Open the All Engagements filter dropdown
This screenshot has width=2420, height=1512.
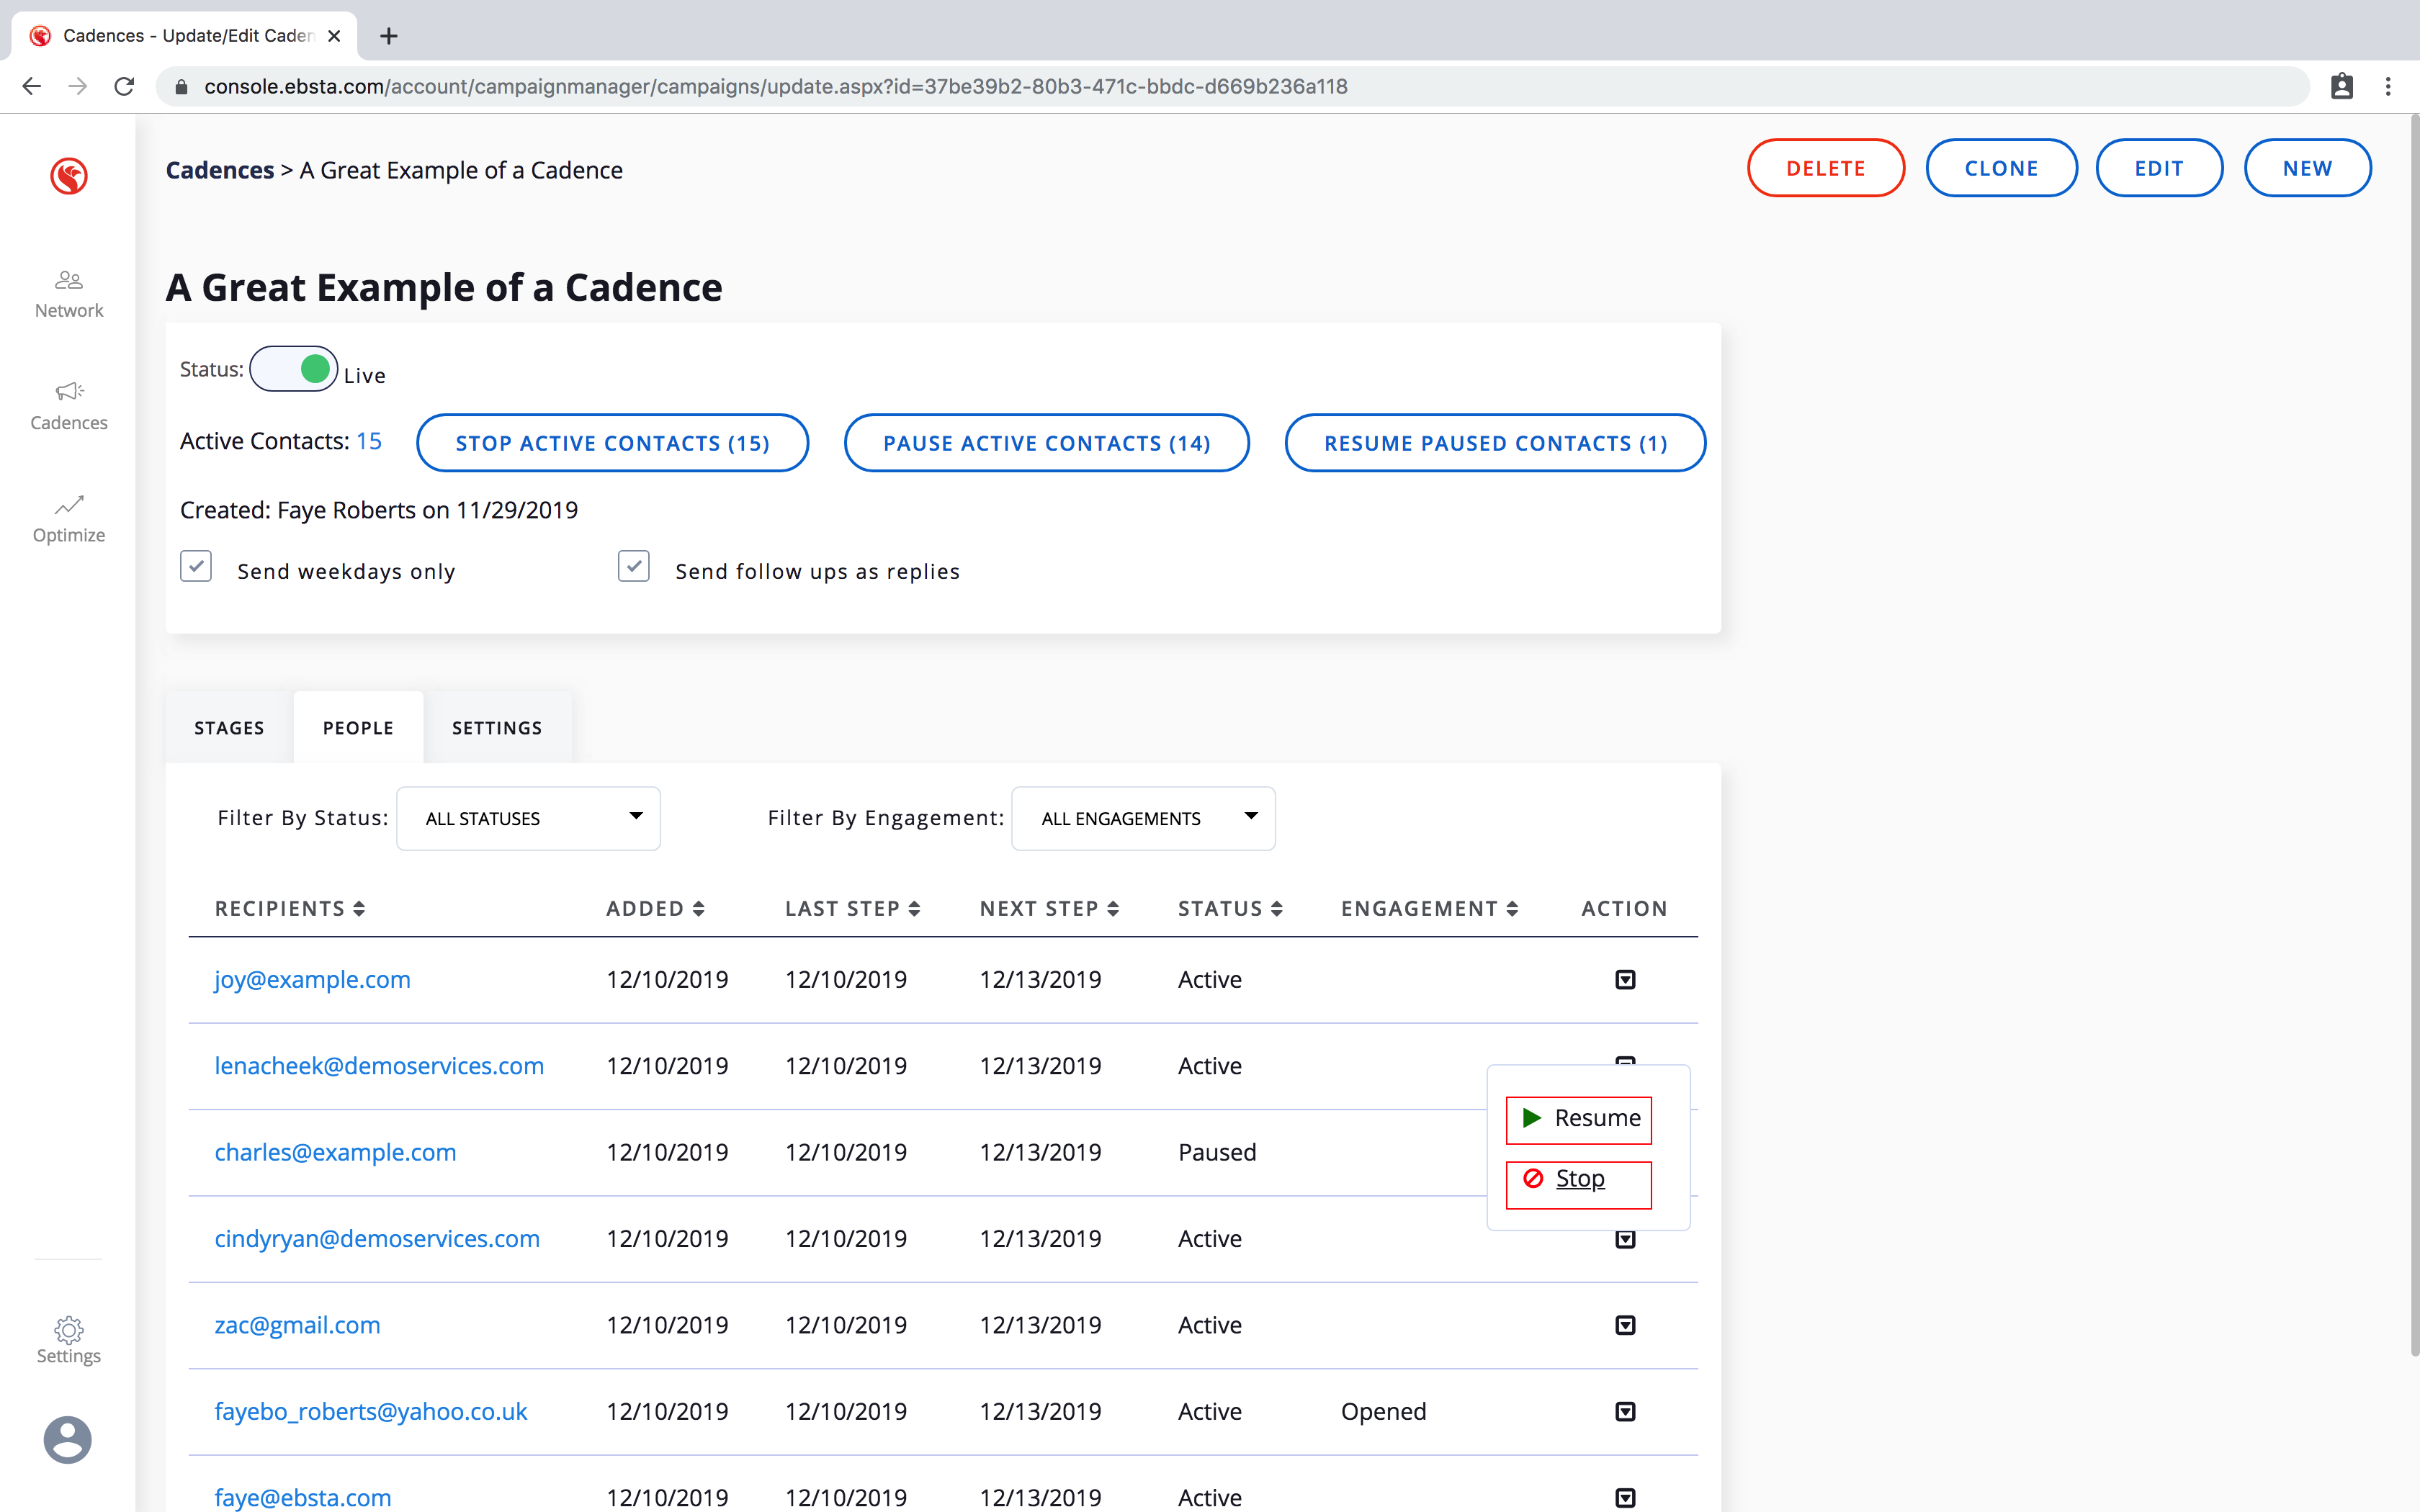tap(1143, 818)
